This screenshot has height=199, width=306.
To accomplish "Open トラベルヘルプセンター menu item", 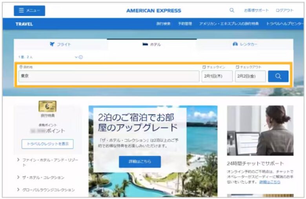I will [x=284, y=24].
